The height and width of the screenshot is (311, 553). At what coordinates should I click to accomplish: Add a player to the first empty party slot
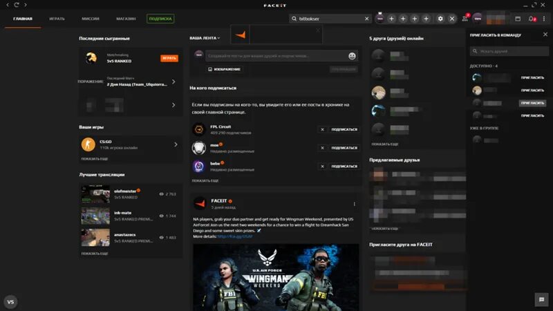click(391, 19)
